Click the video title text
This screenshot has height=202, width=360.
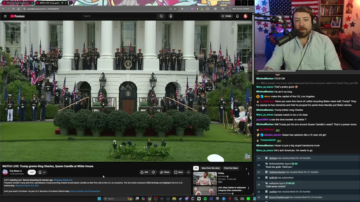(x=48, y=166)
